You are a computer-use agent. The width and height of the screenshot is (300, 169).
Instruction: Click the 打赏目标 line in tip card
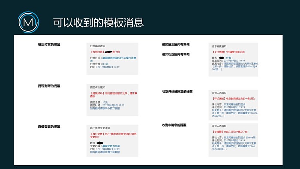point(113,59)
